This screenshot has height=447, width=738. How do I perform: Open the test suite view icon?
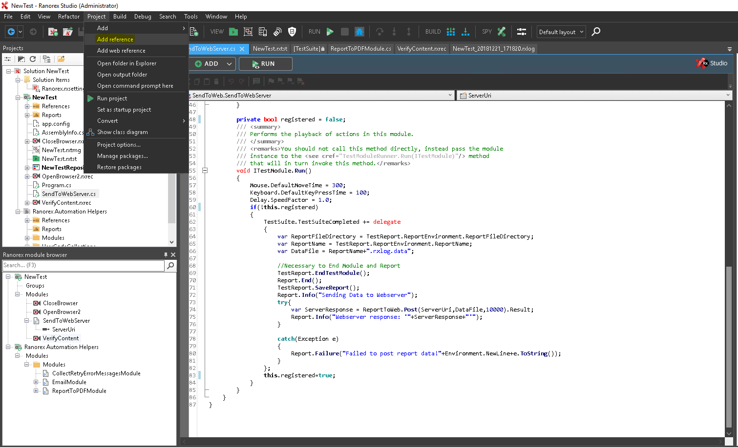click(233, 32)
